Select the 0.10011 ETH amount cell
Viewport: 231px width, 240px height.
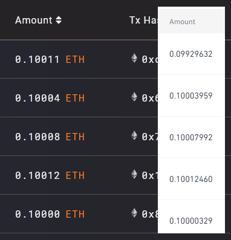[x=50, y=59]
